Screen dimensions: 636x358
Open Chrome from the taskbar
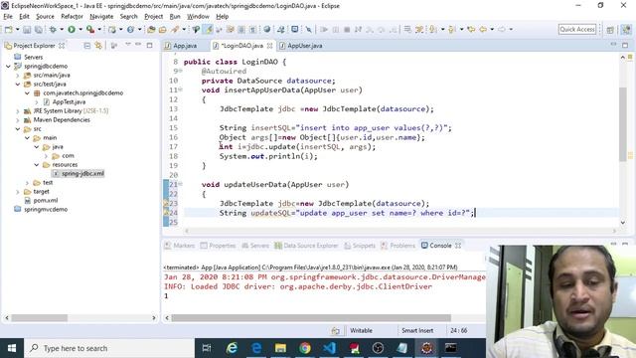(x=305, y=348)
